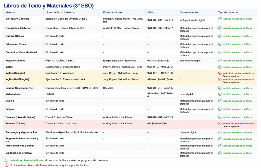Click the green check icon in Comunicación audiovisual row
The height and width of the screenshot is (168, 261).
(x=220, y=52)
